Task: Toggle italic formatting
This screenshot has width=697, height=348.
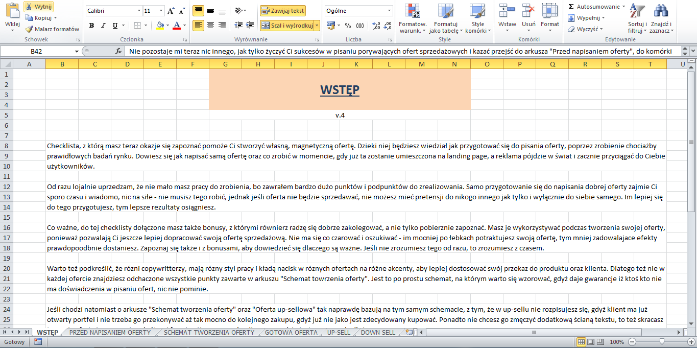Action: point(103,26)
